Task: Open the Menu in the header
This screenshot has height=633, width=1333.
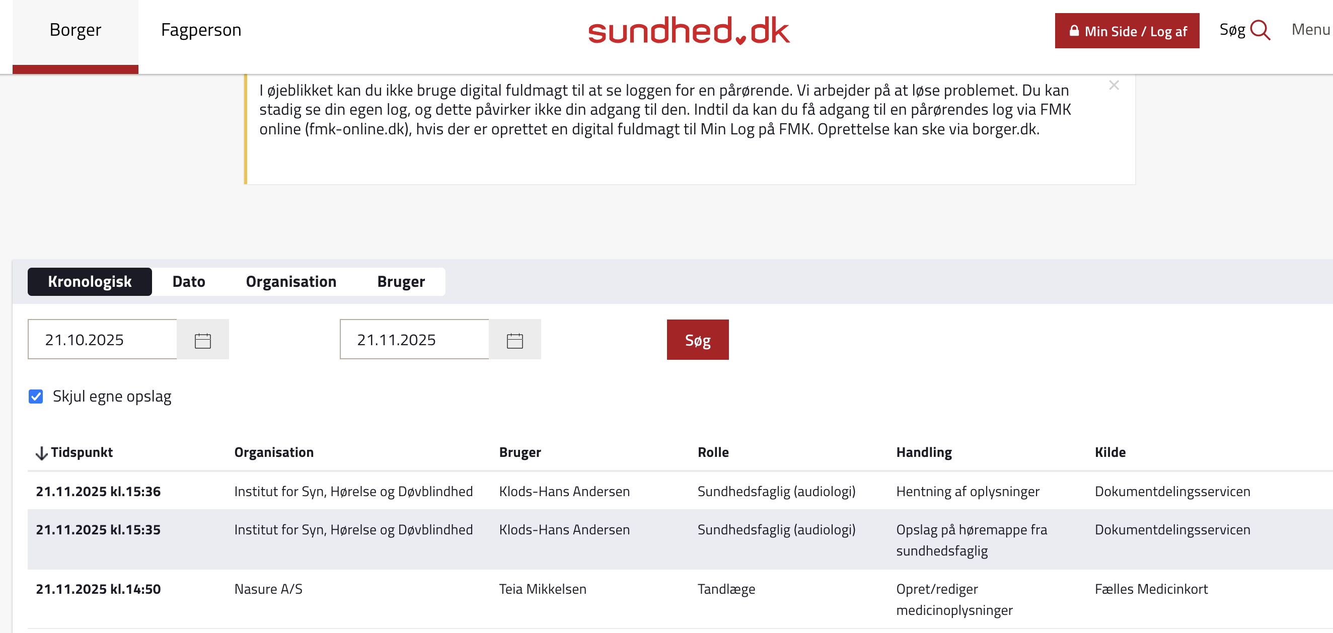Action: click(x=1310, y=30)
